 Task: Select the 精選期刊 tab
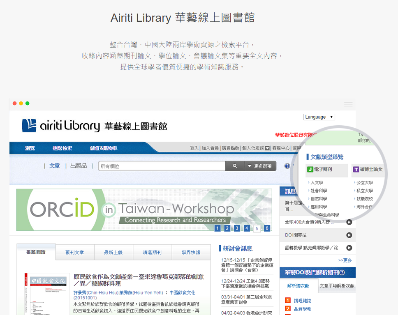(152, 252)
